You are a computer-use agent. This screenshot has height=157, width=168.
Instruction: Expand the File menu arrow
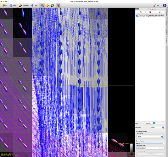pos(8,7)
